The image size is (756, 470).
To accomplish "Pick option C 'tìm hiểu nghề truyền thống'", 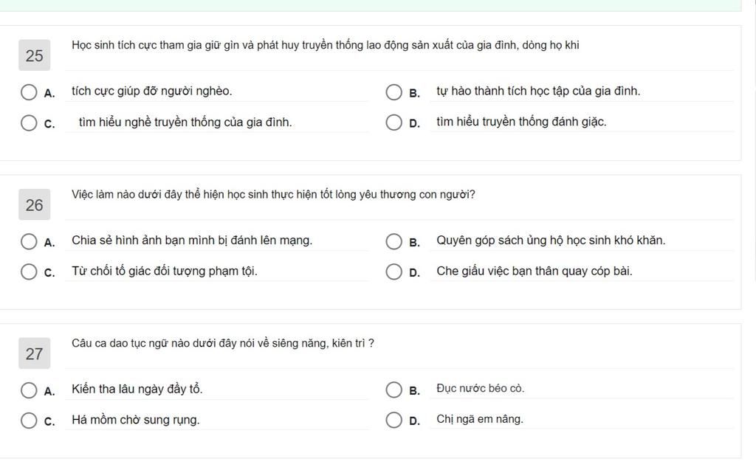I will pos(29,122).
